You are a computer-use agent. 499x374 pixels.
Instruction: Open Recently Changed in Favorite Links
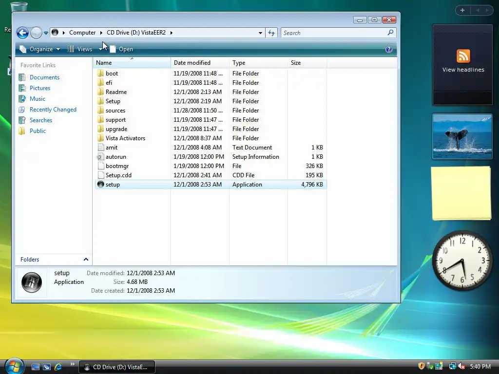[x=53, y=110]
